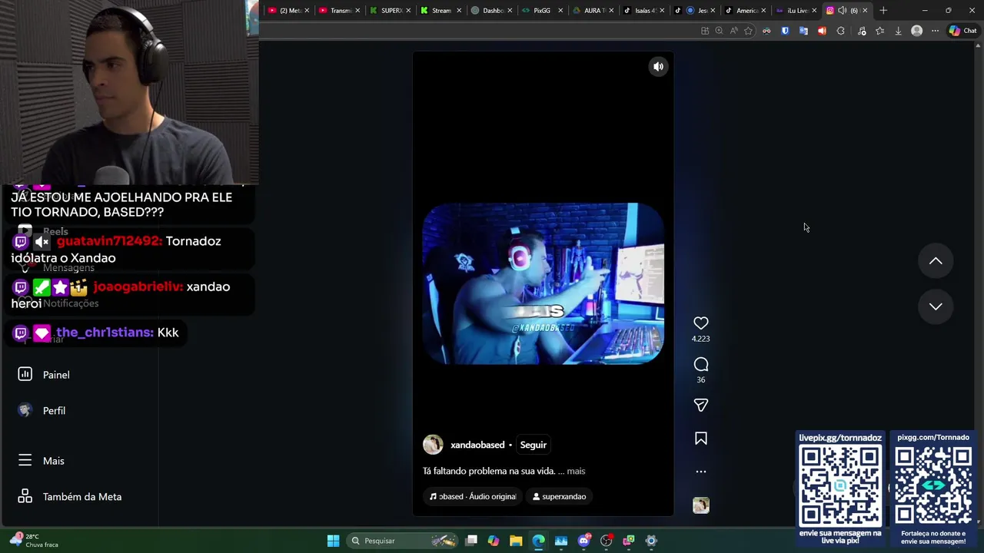Click zoom magnifier icon in address bar

point(719,31)
